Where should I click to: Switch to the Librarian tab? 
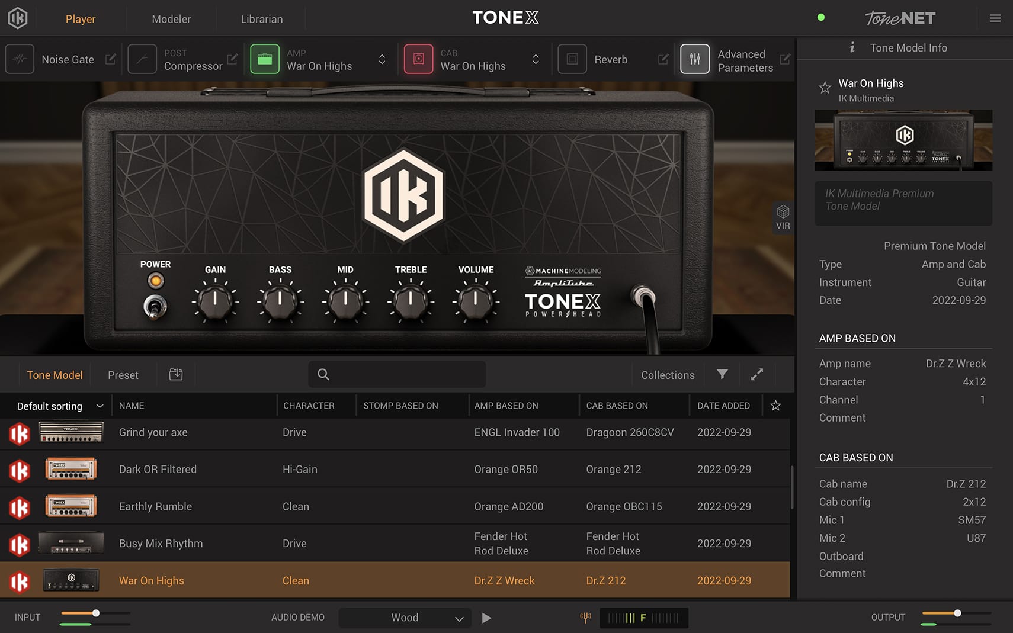[261, 18]
